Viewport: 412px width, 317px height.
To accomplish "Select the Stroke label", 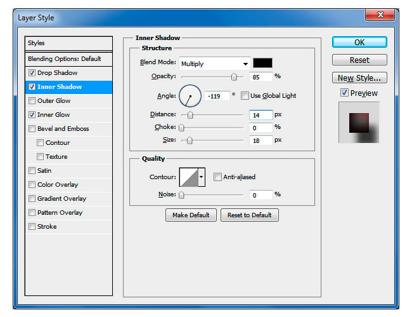I will click(x=47, y=226).
